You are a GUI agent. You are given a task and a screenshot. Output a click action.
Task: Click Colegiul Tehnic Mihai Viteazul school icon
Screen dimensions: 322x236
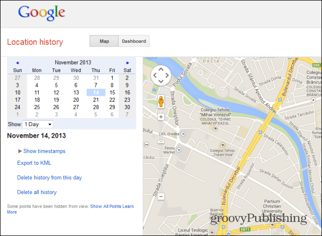coord(215,129)
